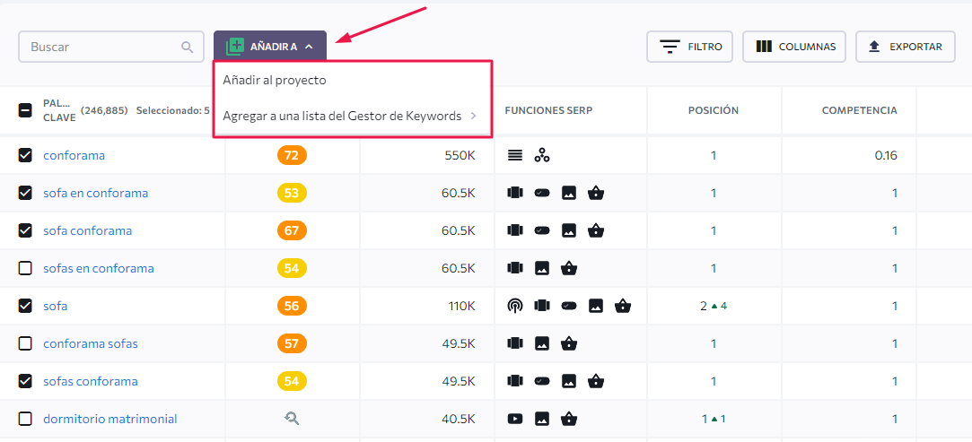Expand Gestor de Keywords submenu arrow
The width and height of the screenshot is (972, 442).
(473, 116)
